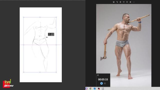Viewport: 160px width, 90px height.
Task: Click the bottom-center transform handle on the sketch
Action: [x=40, y=72]
